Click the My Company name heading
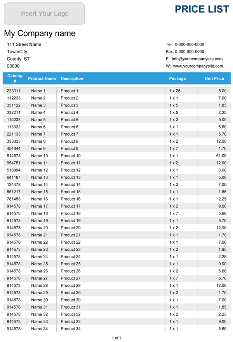The image size is (233, 342). click(x=40, y=33)
